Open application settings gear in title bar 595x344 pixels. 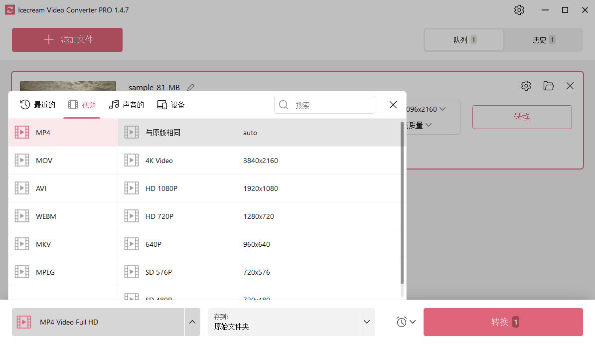(x=519, y=9)
